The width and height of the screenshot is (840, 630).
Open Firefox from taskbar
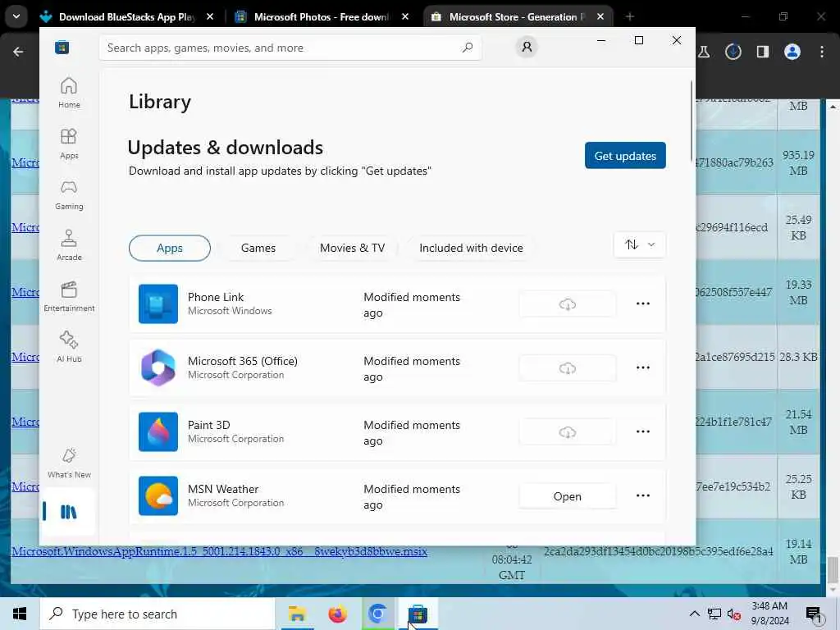[x=337, y=614]
